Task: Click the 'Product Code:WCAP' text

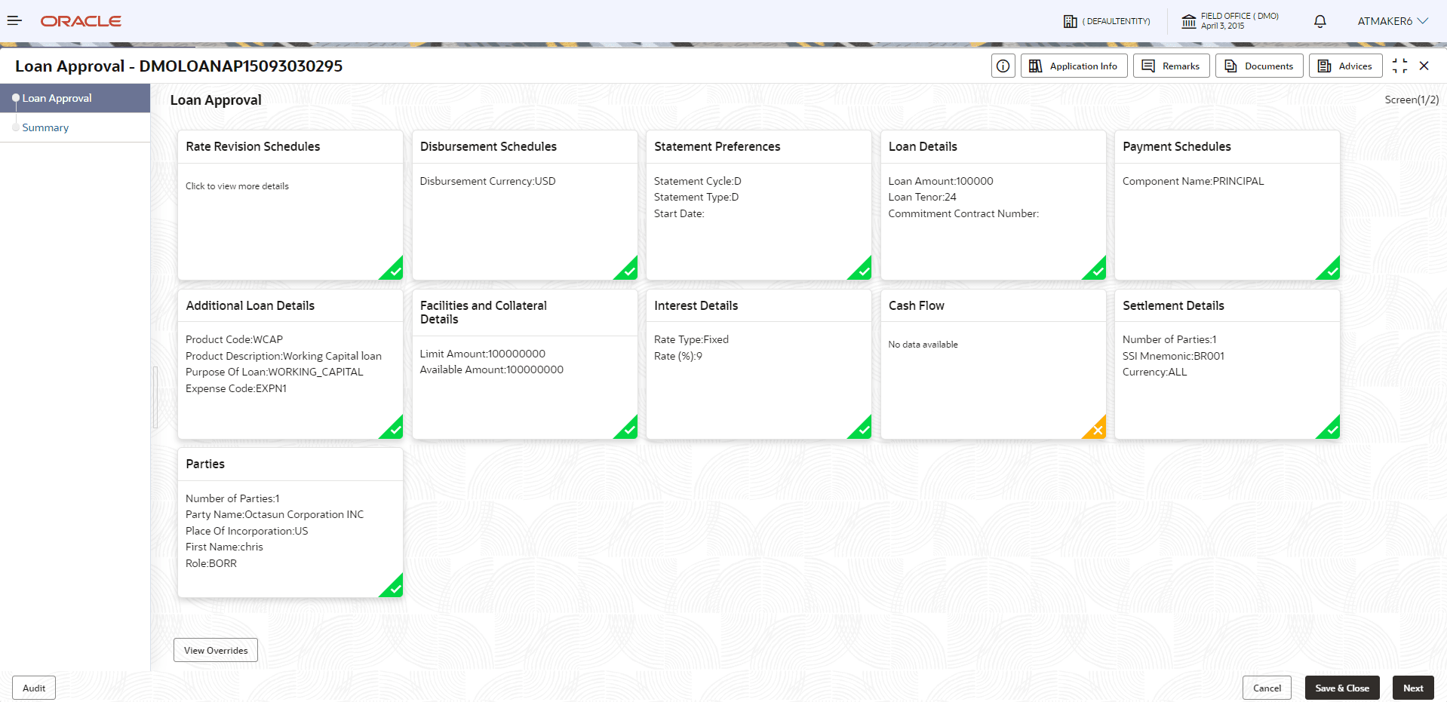Action: coord(234,339)
